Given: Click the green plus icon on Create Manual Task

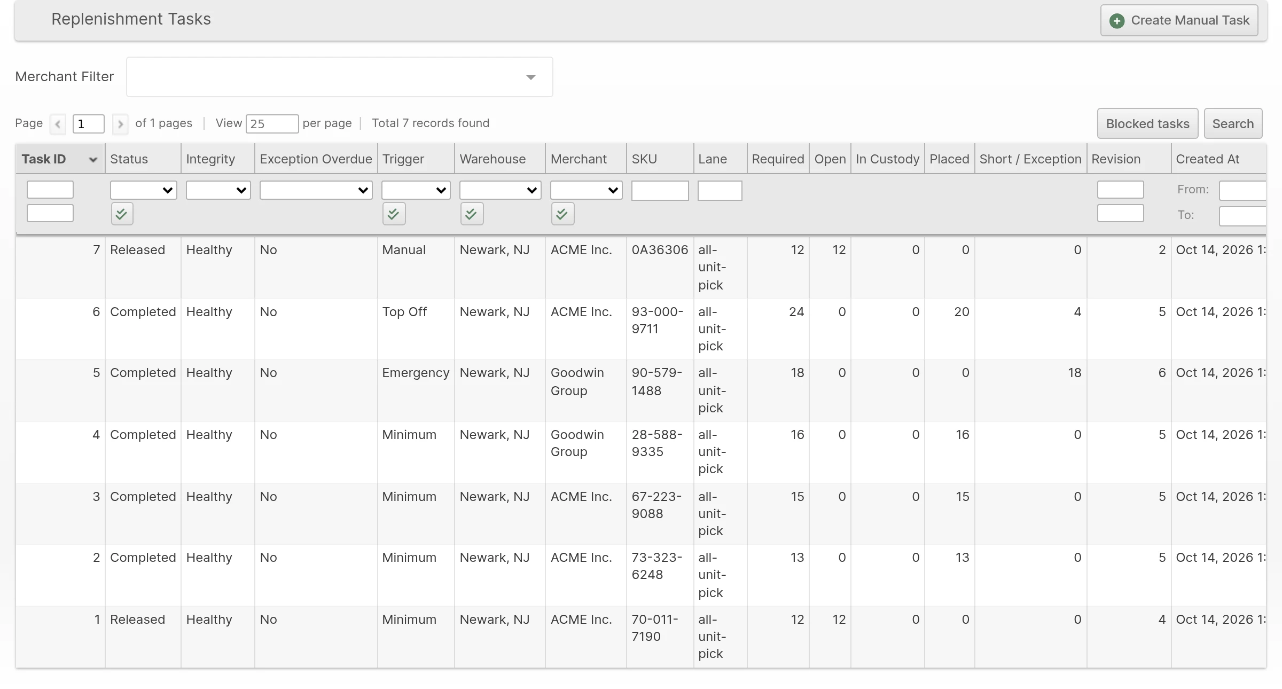Looking at the screenshot, I should pyautogui.click(x=1116, y=21).
